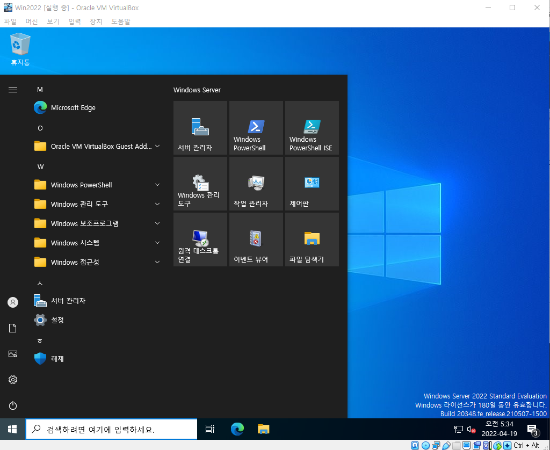
Task: Click the network icon in system tray
Action: [459, 429]
